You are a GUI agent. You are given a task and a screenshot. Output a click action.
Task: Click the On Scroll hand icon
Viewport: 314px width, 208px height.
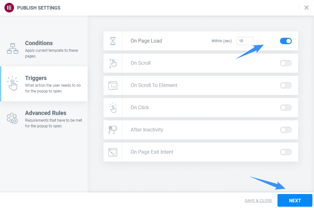point(113,63)
